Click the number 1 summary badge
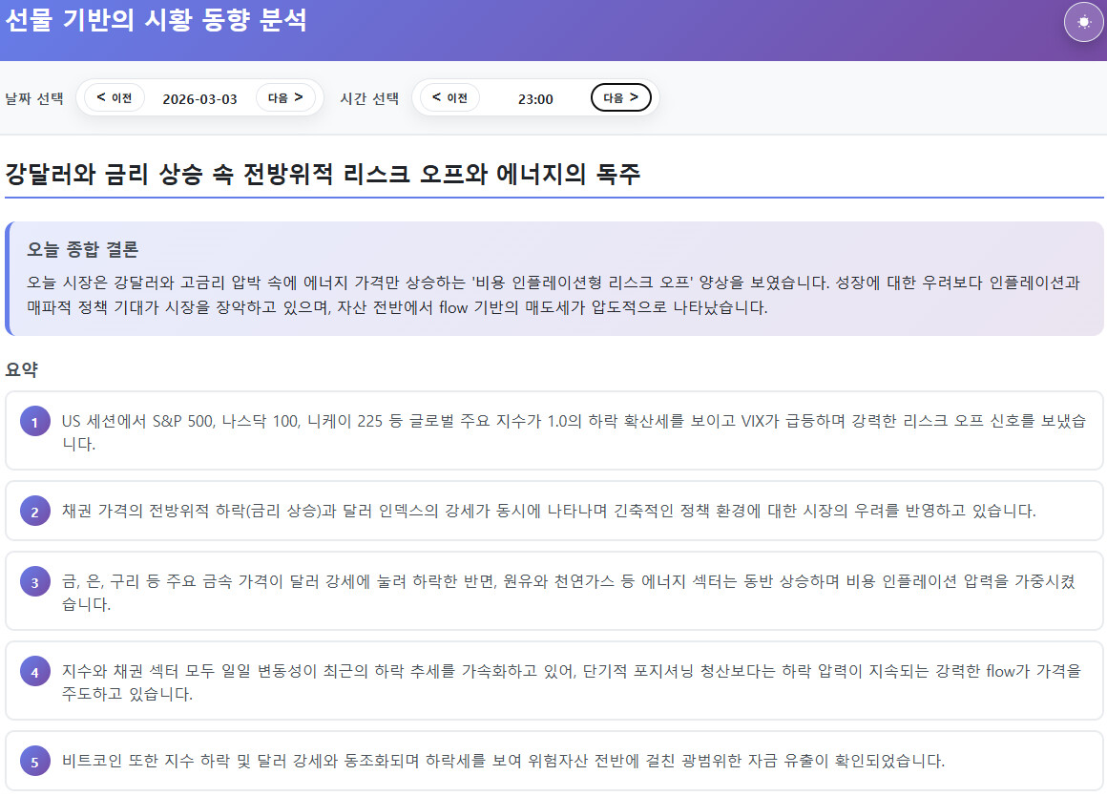1107x796 pixels. 34,422
